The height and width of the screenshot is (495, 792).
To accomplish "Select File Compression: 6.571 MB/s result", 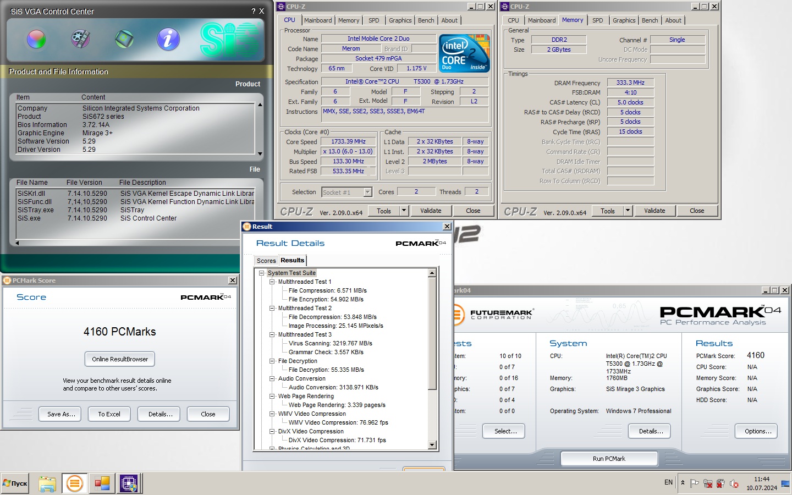I will pos(328,290).
